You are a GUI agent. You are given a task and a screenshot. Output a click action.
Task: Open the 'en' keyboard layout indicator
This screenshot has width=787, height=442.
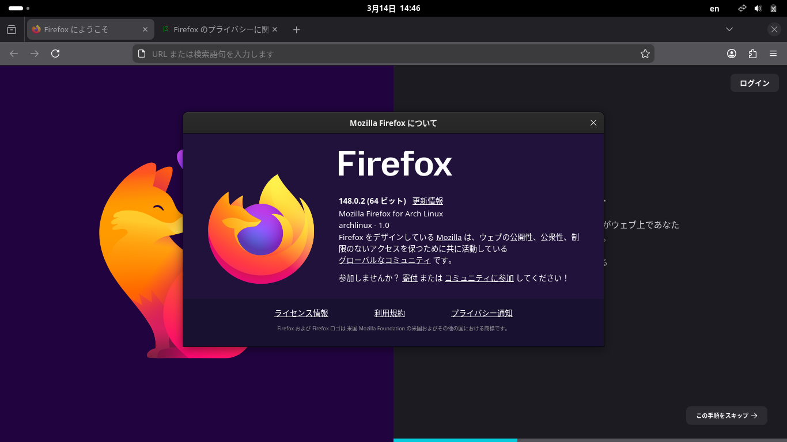[714, 9]
